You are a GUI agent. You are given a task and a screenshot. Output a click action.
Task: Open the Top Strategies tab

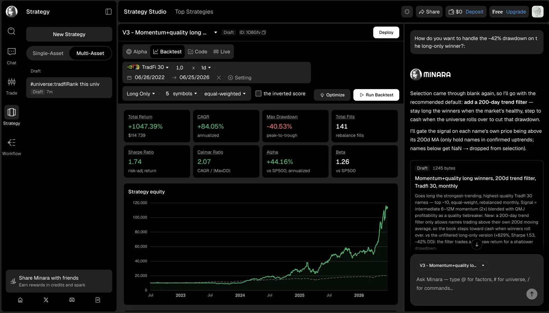click(194, 12)
